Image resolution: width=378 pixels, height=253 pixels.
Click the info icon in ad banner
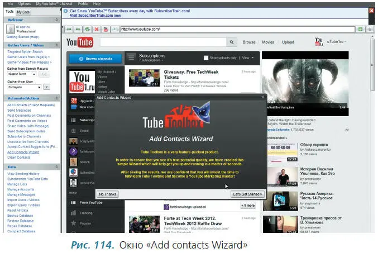65,11
